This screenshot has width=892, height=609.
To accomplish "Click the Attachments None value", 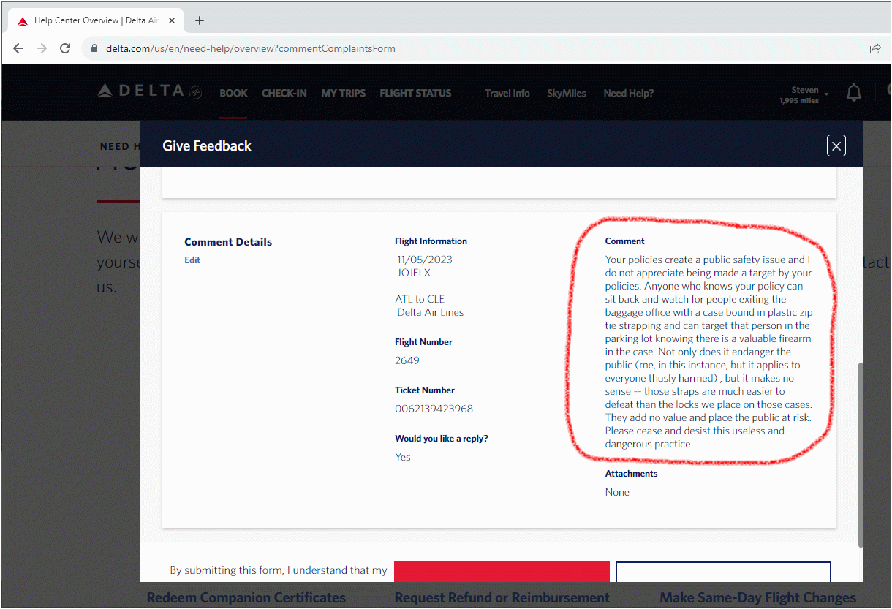I will click(617, 492).
